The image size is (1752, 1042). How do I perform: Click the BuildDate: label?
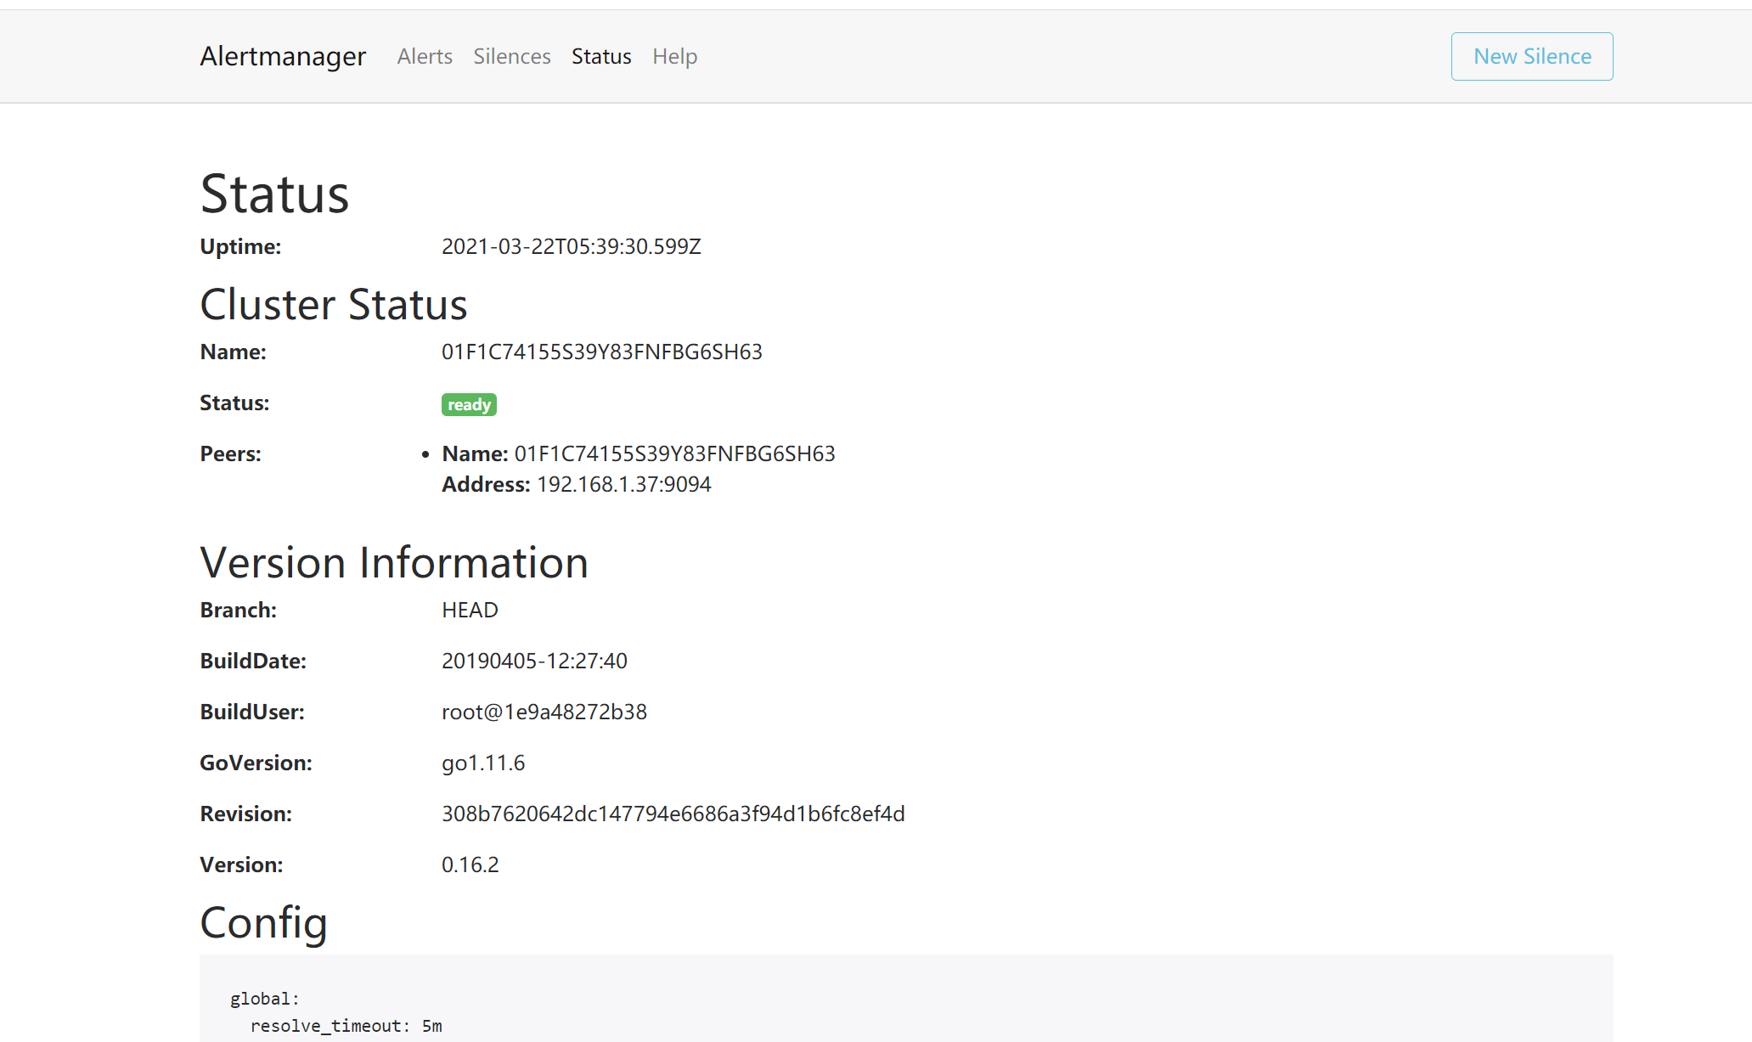click(253, 661)
